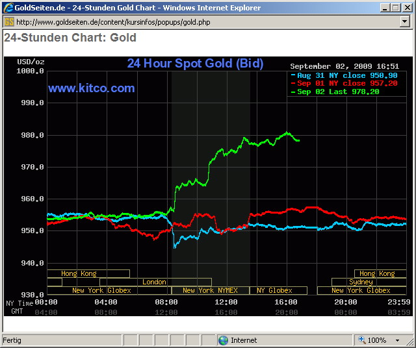
Task: Click the USD/oz axis unit label
Action: 31,62
